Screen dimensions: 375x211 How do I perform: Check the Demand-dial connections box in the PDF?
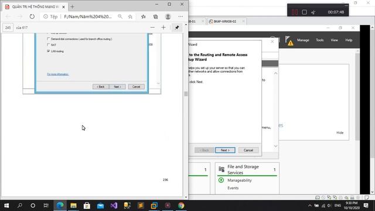pos(48,39)
